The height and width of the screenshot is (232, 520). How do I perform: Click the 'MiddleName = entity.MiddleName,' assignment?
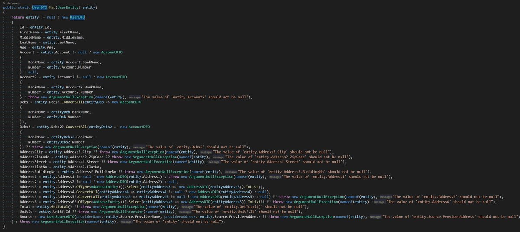click(x=52, y=37)
